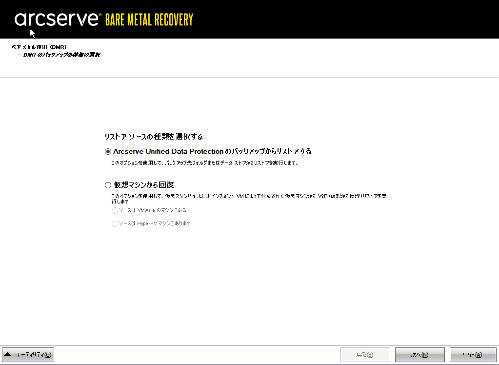Click the 次へ(N) button
This screenshot has width=499, height=365.
(x=420, y=354)
